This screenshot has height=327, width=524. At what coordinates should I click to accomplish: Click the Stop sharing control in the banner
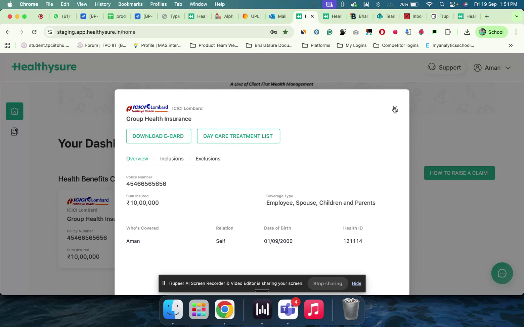[x=327, y=283]
